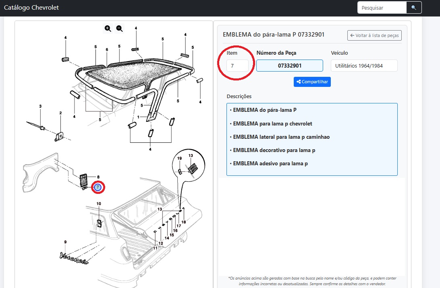Go back via Voltar à lista de peças
Image resolution: width=440 pixels, height=288 pixels.
(374, 35)
